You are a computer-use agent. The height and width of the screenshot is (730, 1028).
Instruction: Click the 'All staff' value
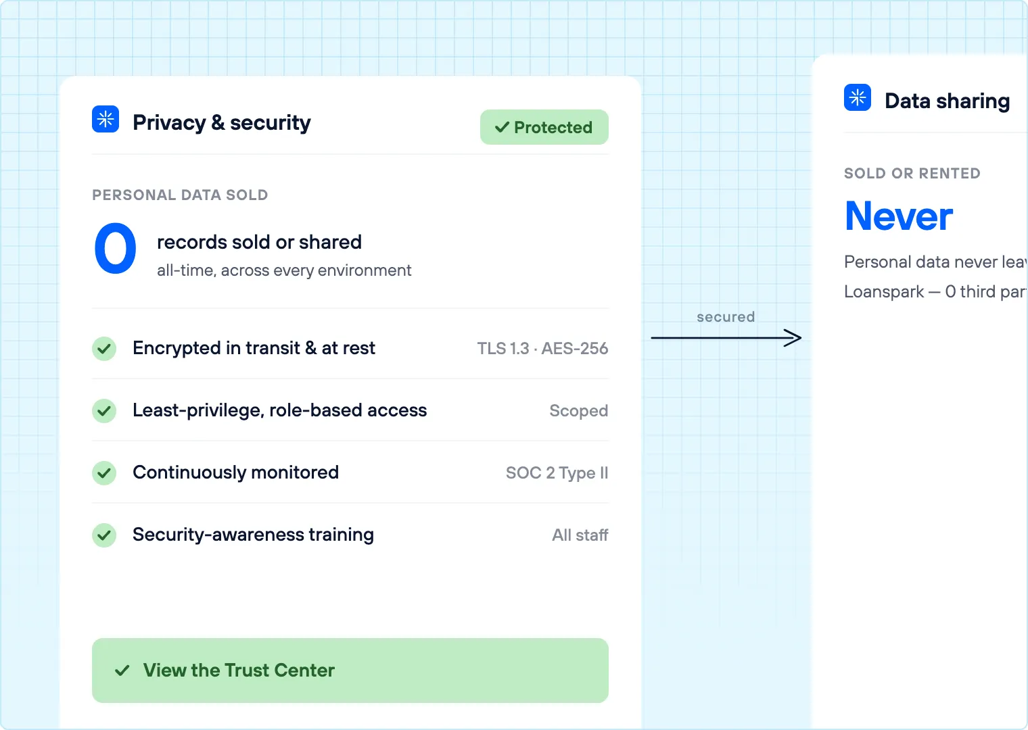point(580,535)
